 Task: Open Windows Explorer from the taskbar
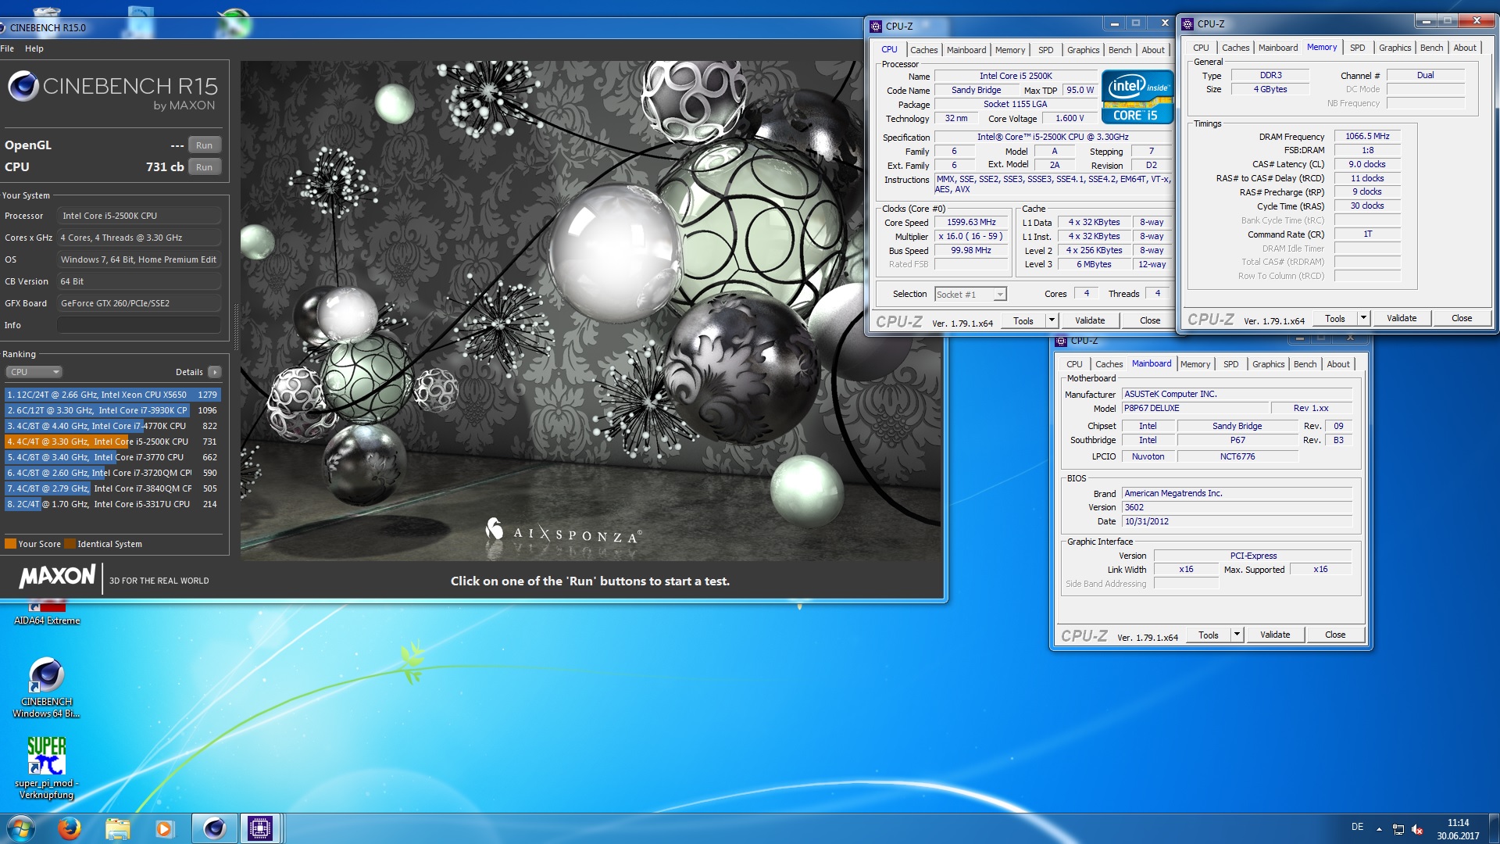coord(117,828)
